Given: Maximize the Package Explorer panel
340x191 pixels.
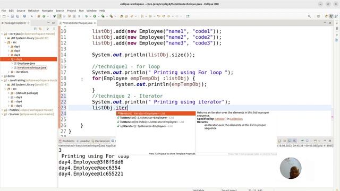Looking at the screenshot, I should tap(53, 23).
